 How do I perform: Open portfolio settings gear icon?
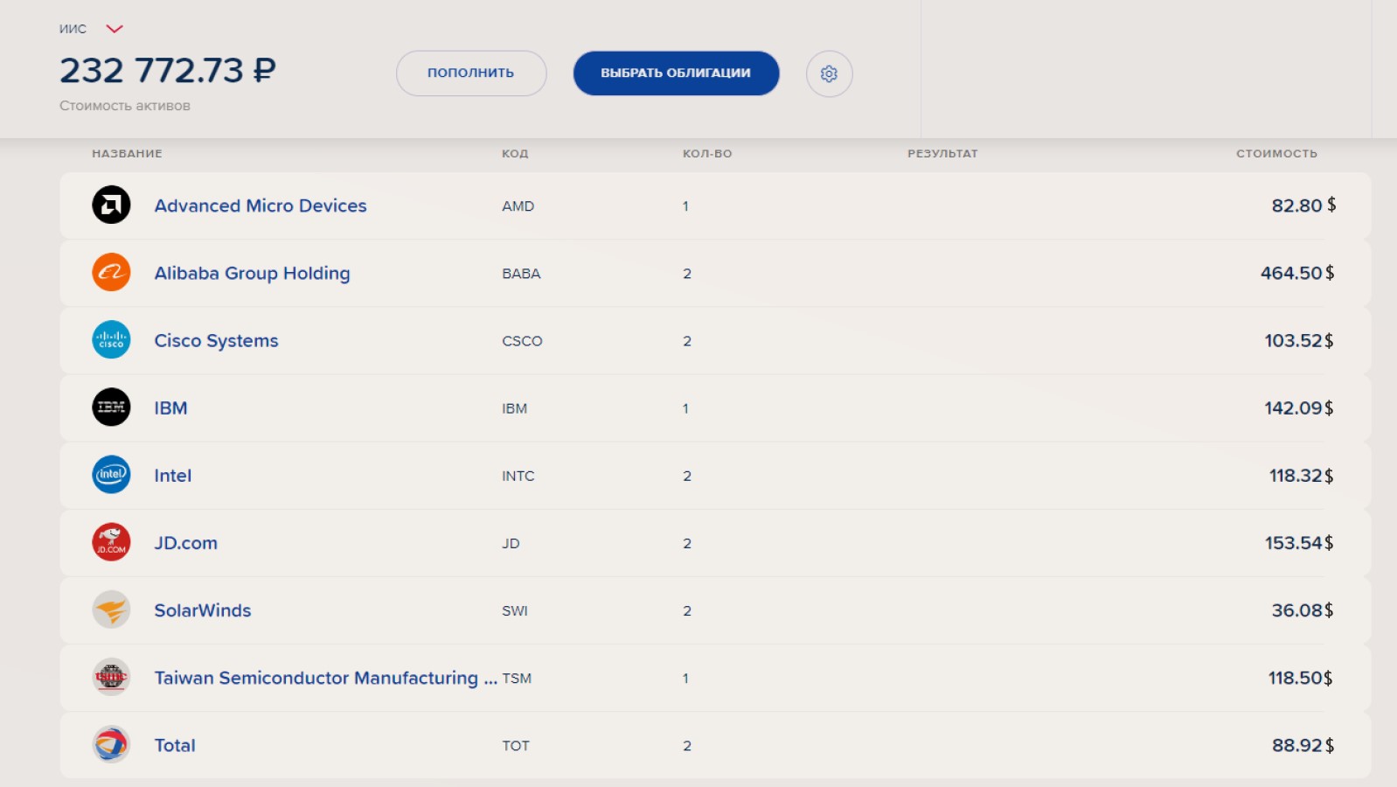(829, 73)
